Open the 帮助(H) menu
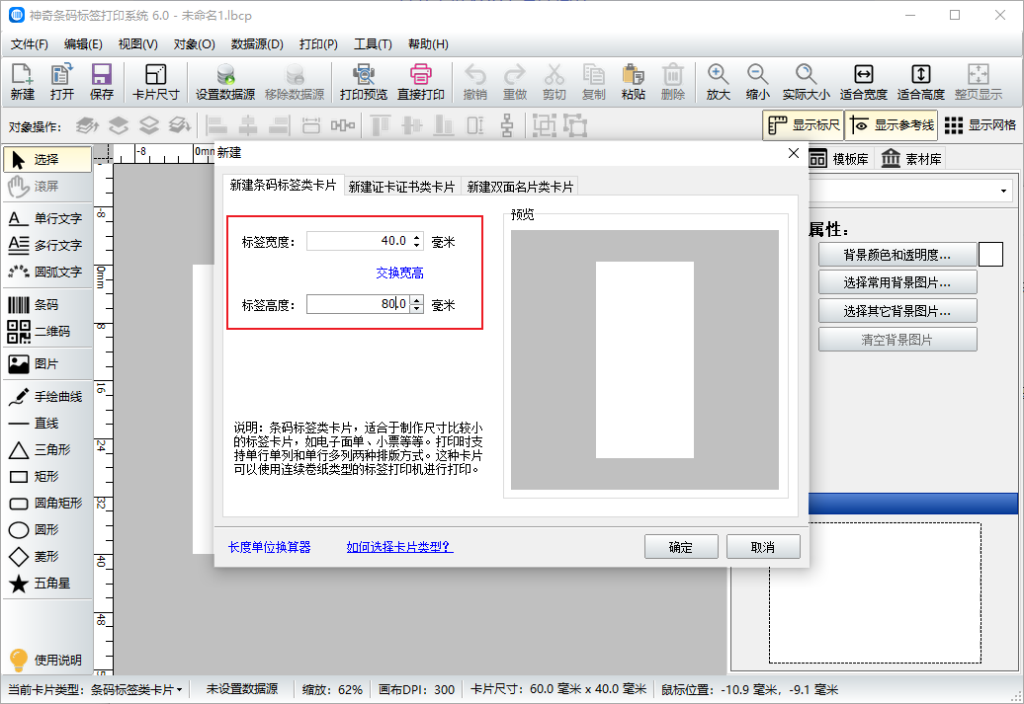 click(x=428, y=44)
